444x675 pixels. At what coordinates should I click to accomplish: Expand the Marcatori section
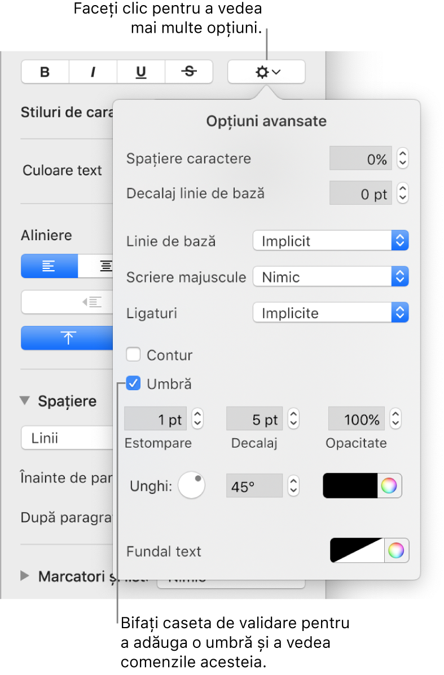pos(25,576)
